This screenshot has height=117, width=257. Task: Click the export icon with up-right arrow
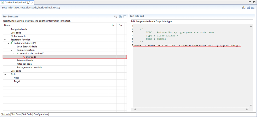pyautogui.click(x=248, y=8)
